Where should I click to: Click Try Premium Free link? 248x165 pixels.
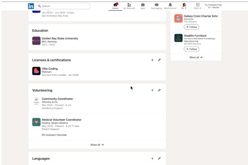coord(213,6)
